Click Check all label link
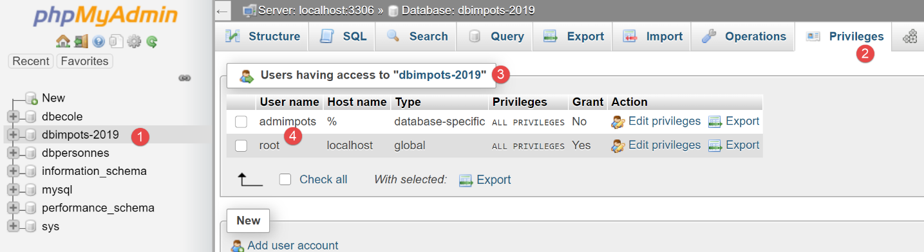 323,179
